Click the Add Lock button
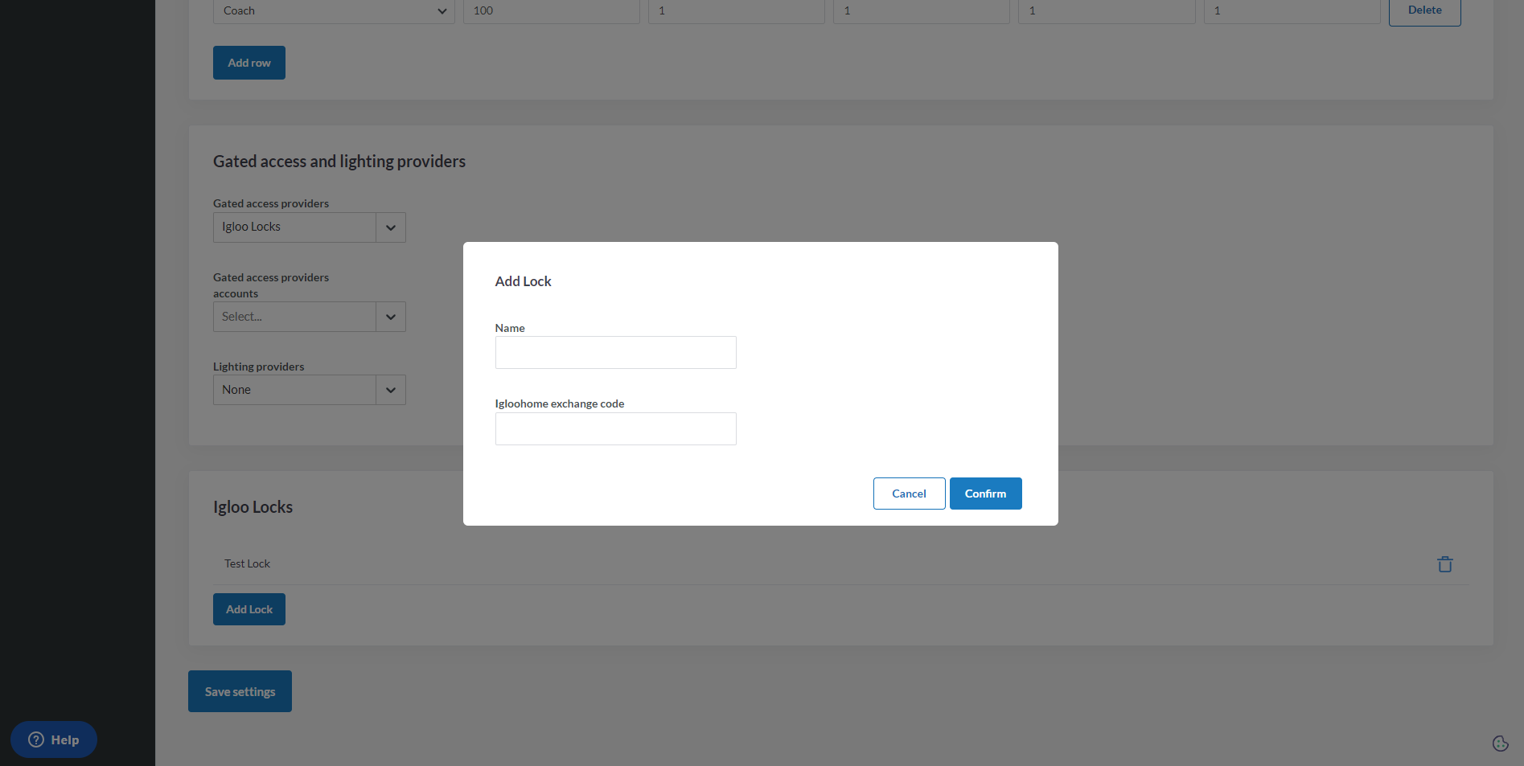1524x766 pixels. (x=249, y=609)
